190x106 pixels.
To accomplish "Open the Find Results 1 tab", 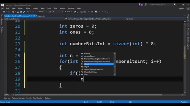I will click(x=38, y=98).
